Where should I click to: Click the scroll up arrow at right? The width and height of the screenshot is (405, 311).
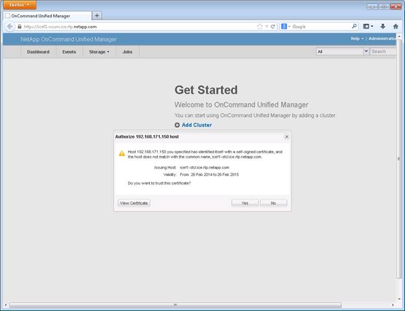coord(399,36)
